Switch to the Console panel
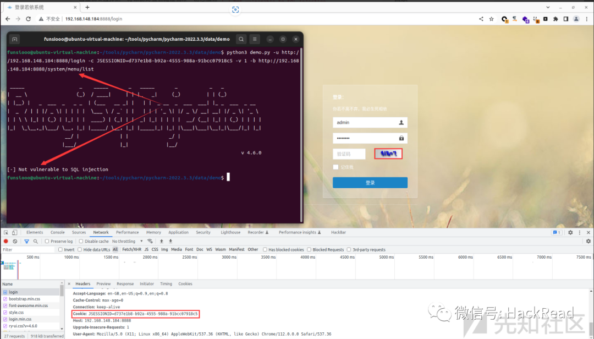This screenshot has width=594, height=339. tap(58, 232)
